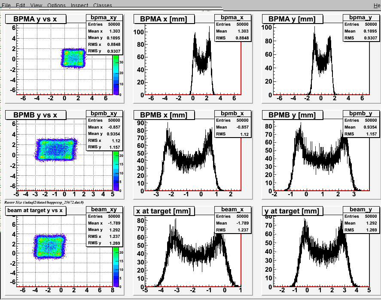Click the BPMB y vs x color palette bar
This screenshot has height=300, width=381.
pos(116,171)
